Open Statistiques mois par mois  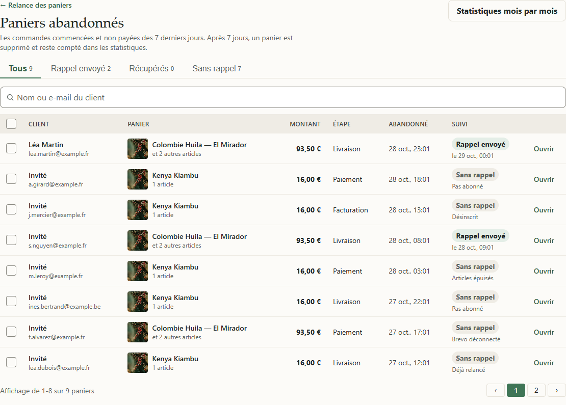(x=507, y=11)
